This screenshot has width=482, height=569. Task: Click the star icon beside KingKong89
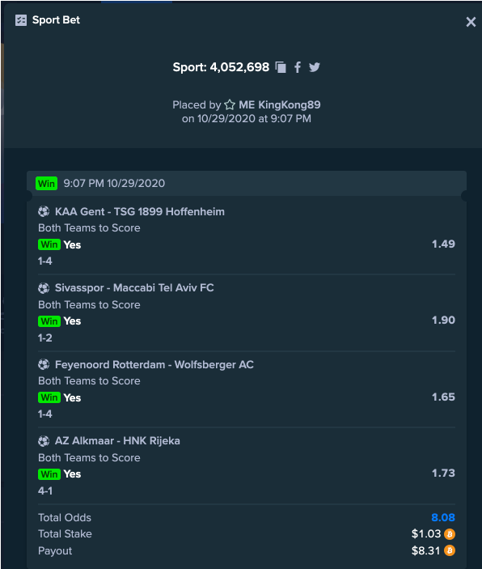[x=230, y=105]
